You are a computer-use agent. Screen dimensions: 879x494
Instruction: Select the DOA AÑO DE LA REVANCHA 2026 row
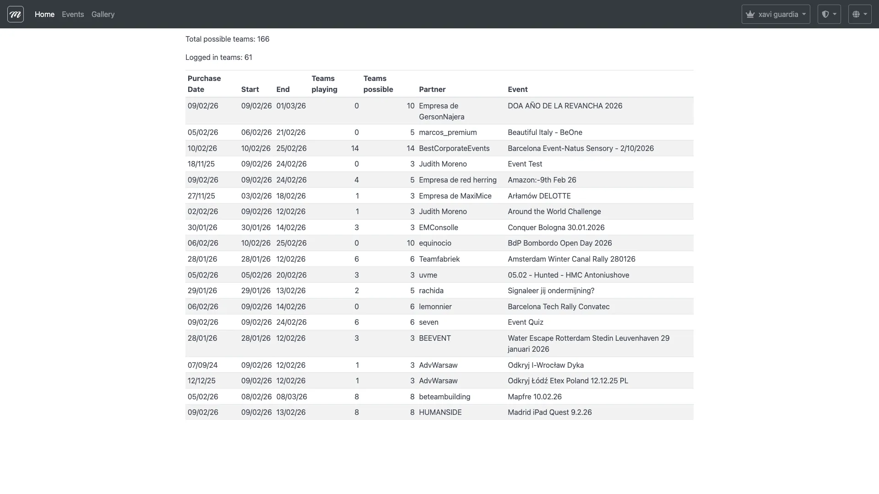click(565, 106)
